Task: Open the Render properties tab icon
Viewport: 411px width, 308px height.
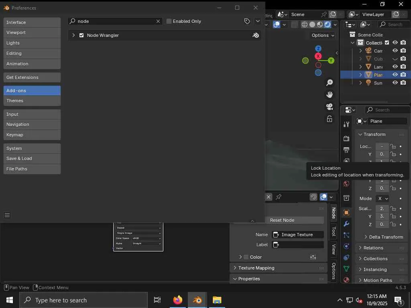Action: 346,138
